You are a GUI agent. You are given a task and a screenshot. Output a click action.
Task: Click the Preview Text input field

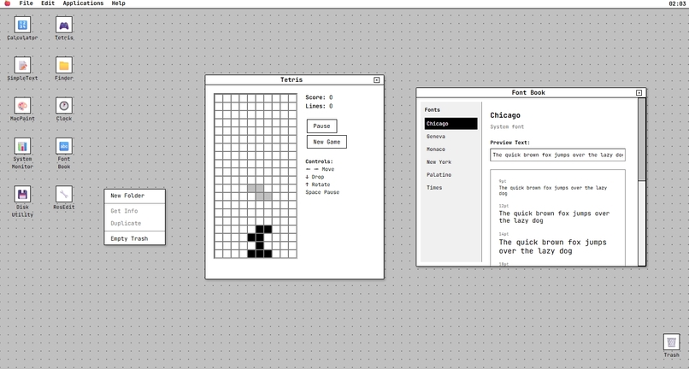click(x=557, y=155)
